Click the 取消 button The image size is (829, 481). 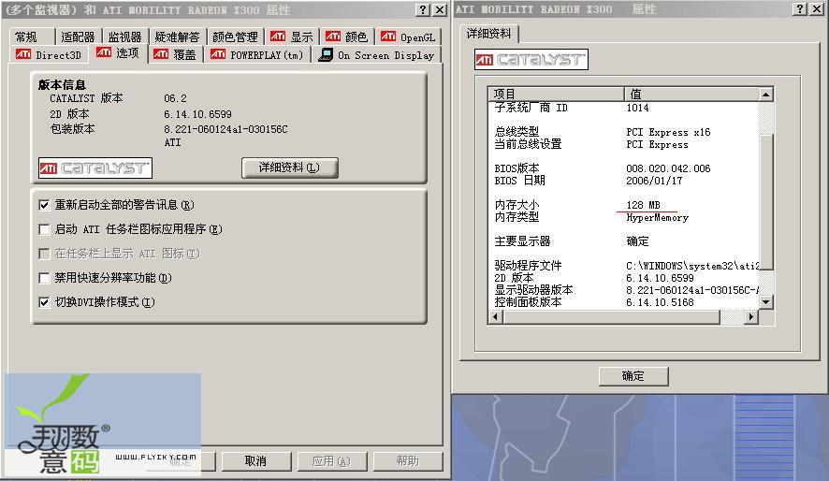point(255,461)
